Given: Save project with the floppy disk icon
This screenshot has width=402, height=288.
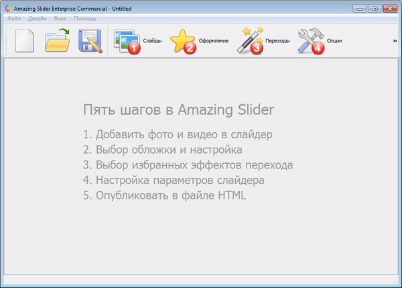Looking at the screenshot, I should (x=90, y=41).
